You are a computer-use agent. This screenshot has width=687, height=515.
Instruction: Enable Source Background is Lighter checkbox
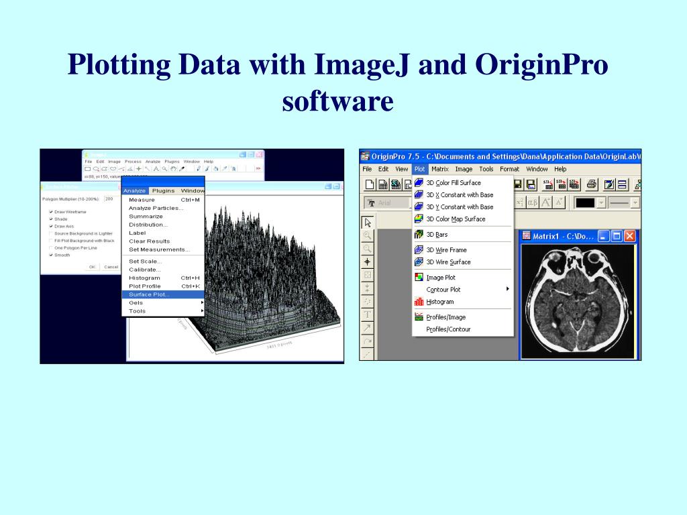coord(51,233)
